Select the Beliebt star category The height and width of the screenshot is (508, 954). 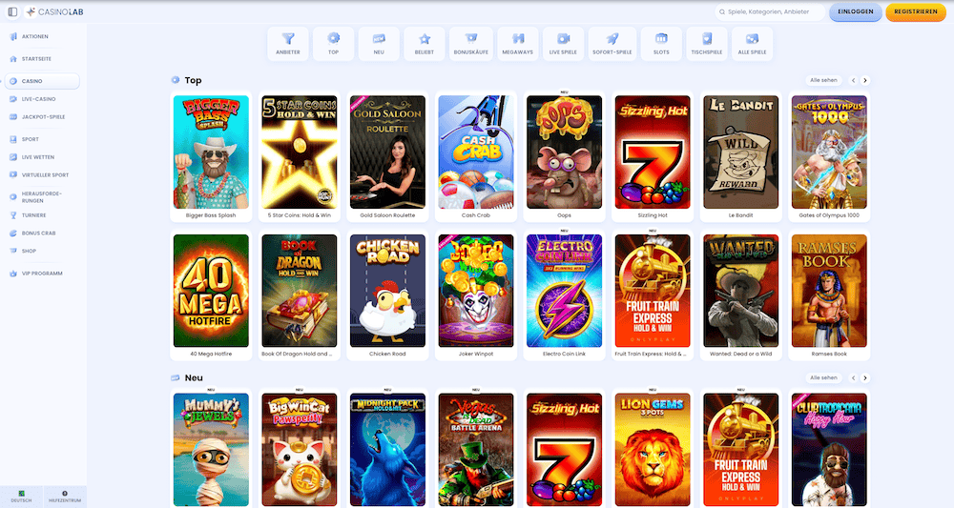click(x=425, y=44)
